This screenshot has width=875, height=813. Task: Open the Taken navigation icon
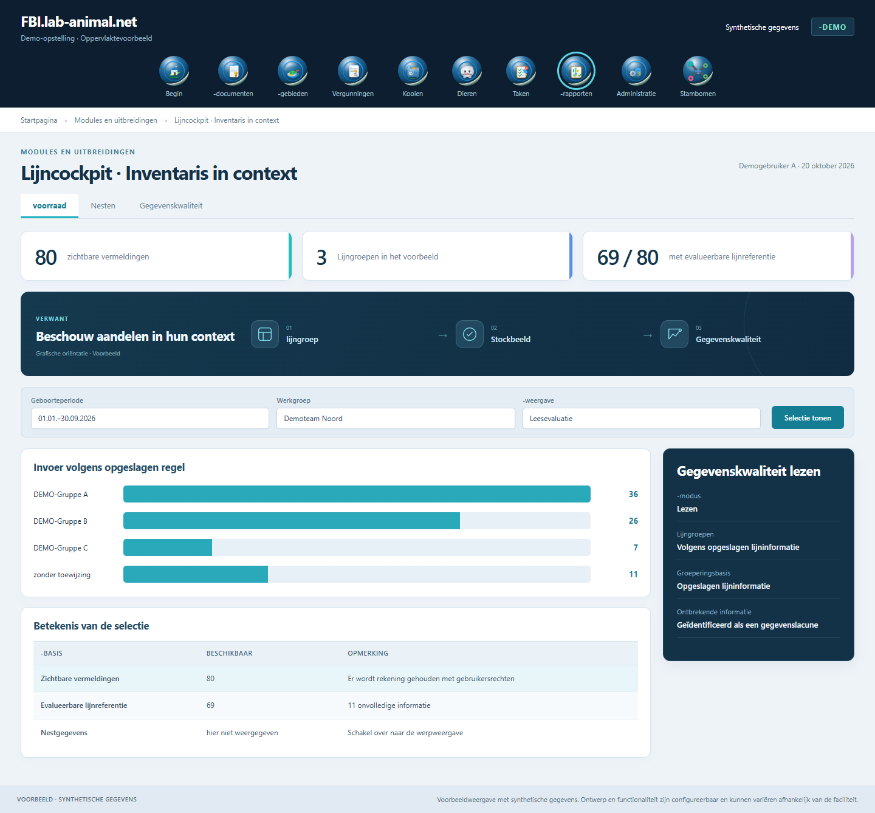click(521, 71)
